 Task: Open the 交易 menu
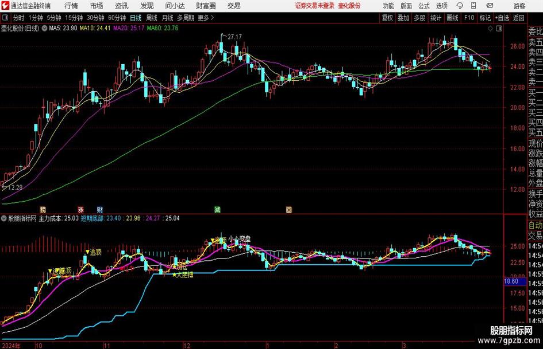pos(234,6)
